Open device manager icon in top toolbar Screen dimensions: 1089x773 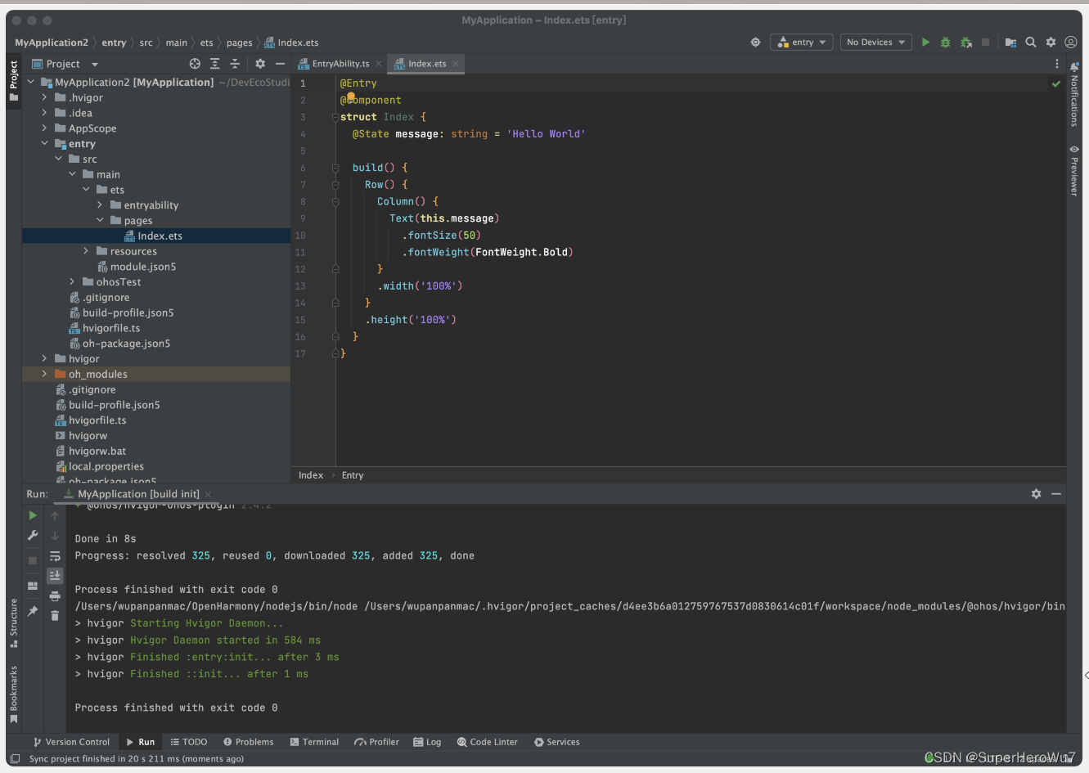tap(1010, 42)
